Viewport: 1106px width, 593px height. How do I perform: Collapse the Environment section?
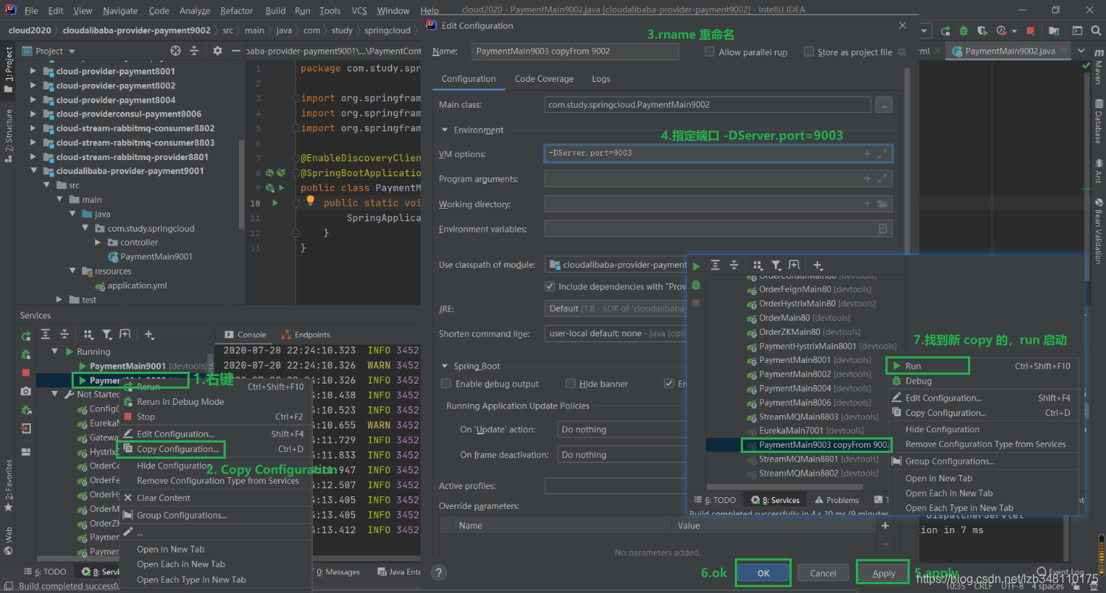445,130
